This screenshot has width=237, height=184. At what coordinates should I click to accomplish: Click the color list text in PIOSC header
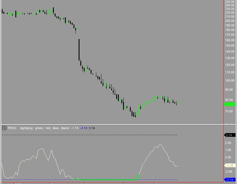[45, 128]
